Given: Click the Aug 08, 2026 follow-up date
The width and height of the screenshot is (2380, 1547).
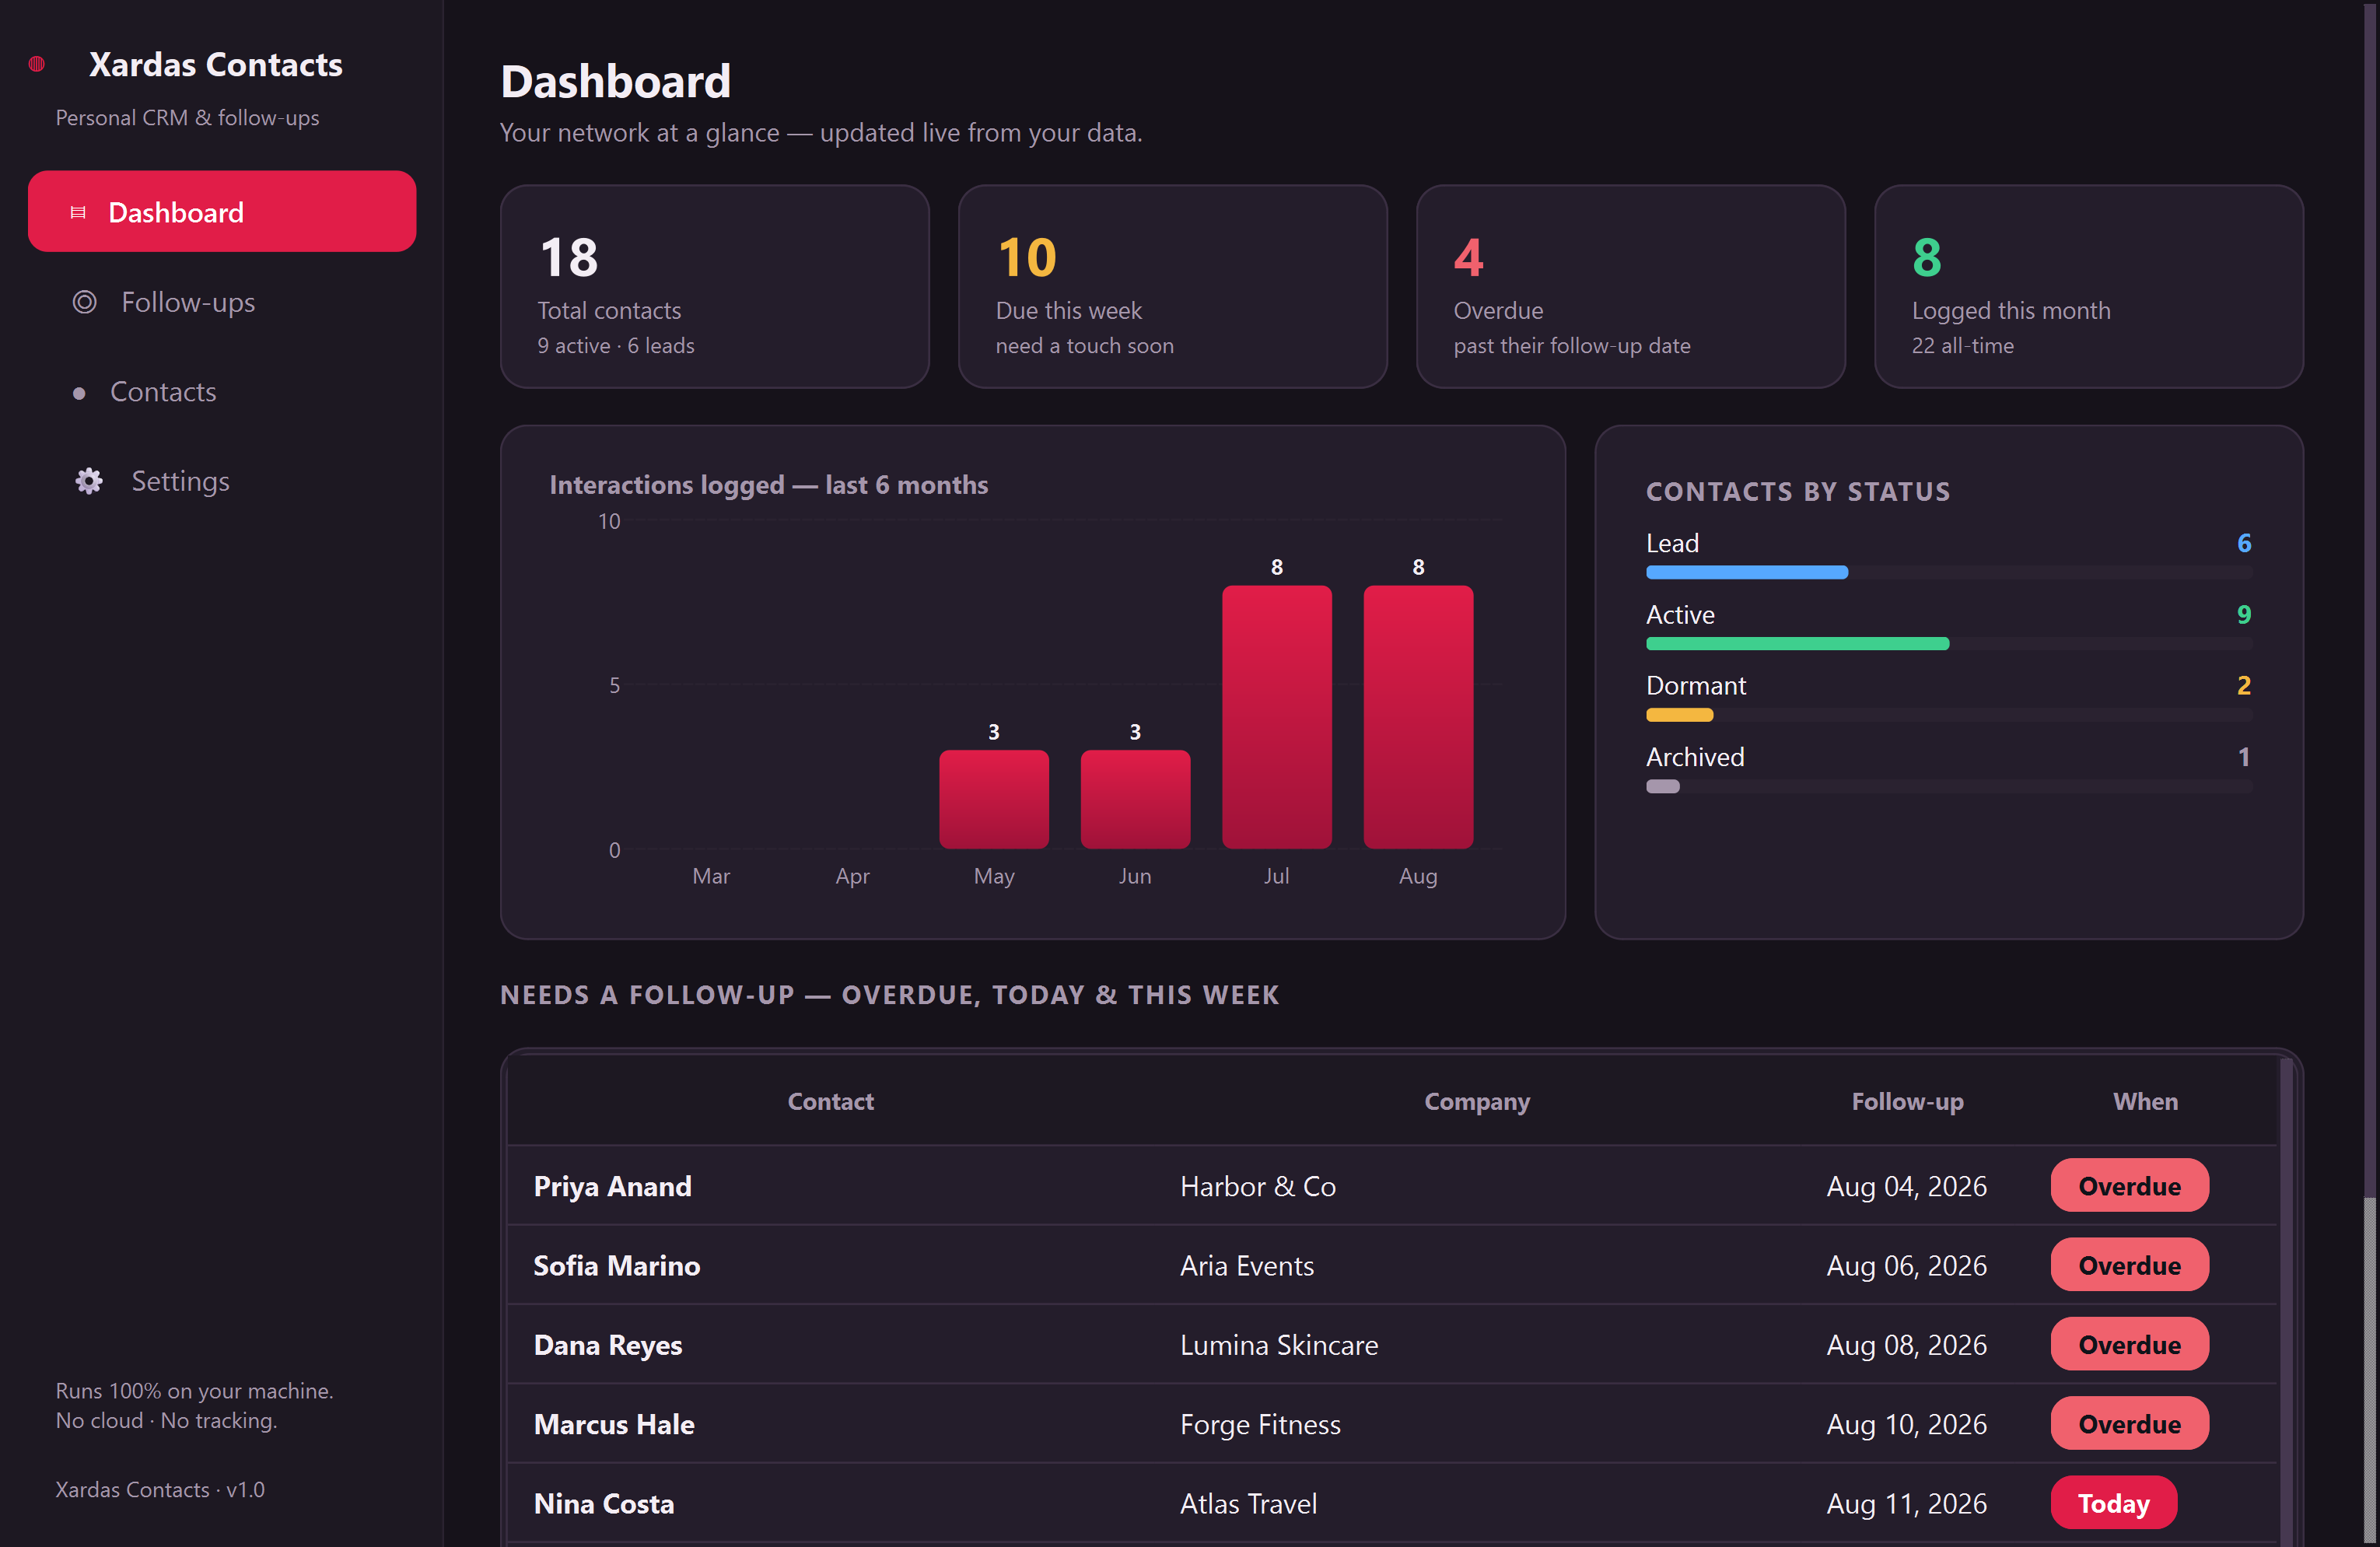Looking at the screenshot, I should tap(1906, 1345).
